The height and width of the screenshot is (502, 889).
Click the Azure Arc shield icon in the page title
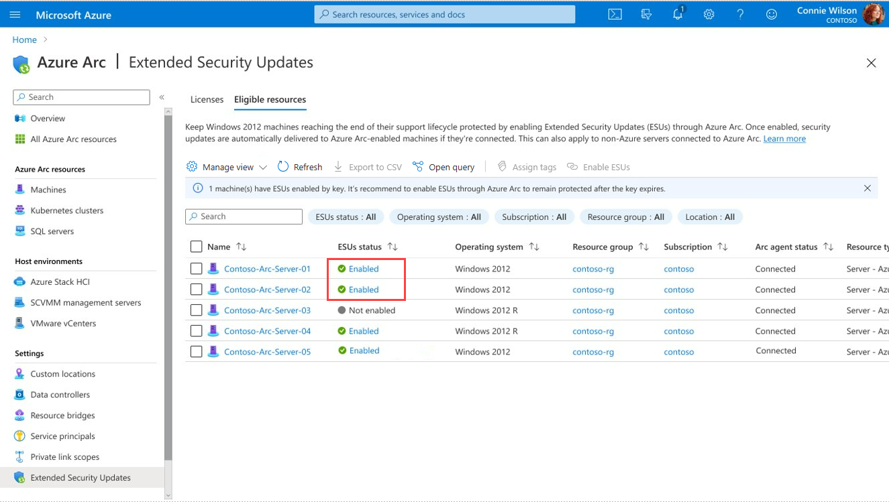pos(21,64)
